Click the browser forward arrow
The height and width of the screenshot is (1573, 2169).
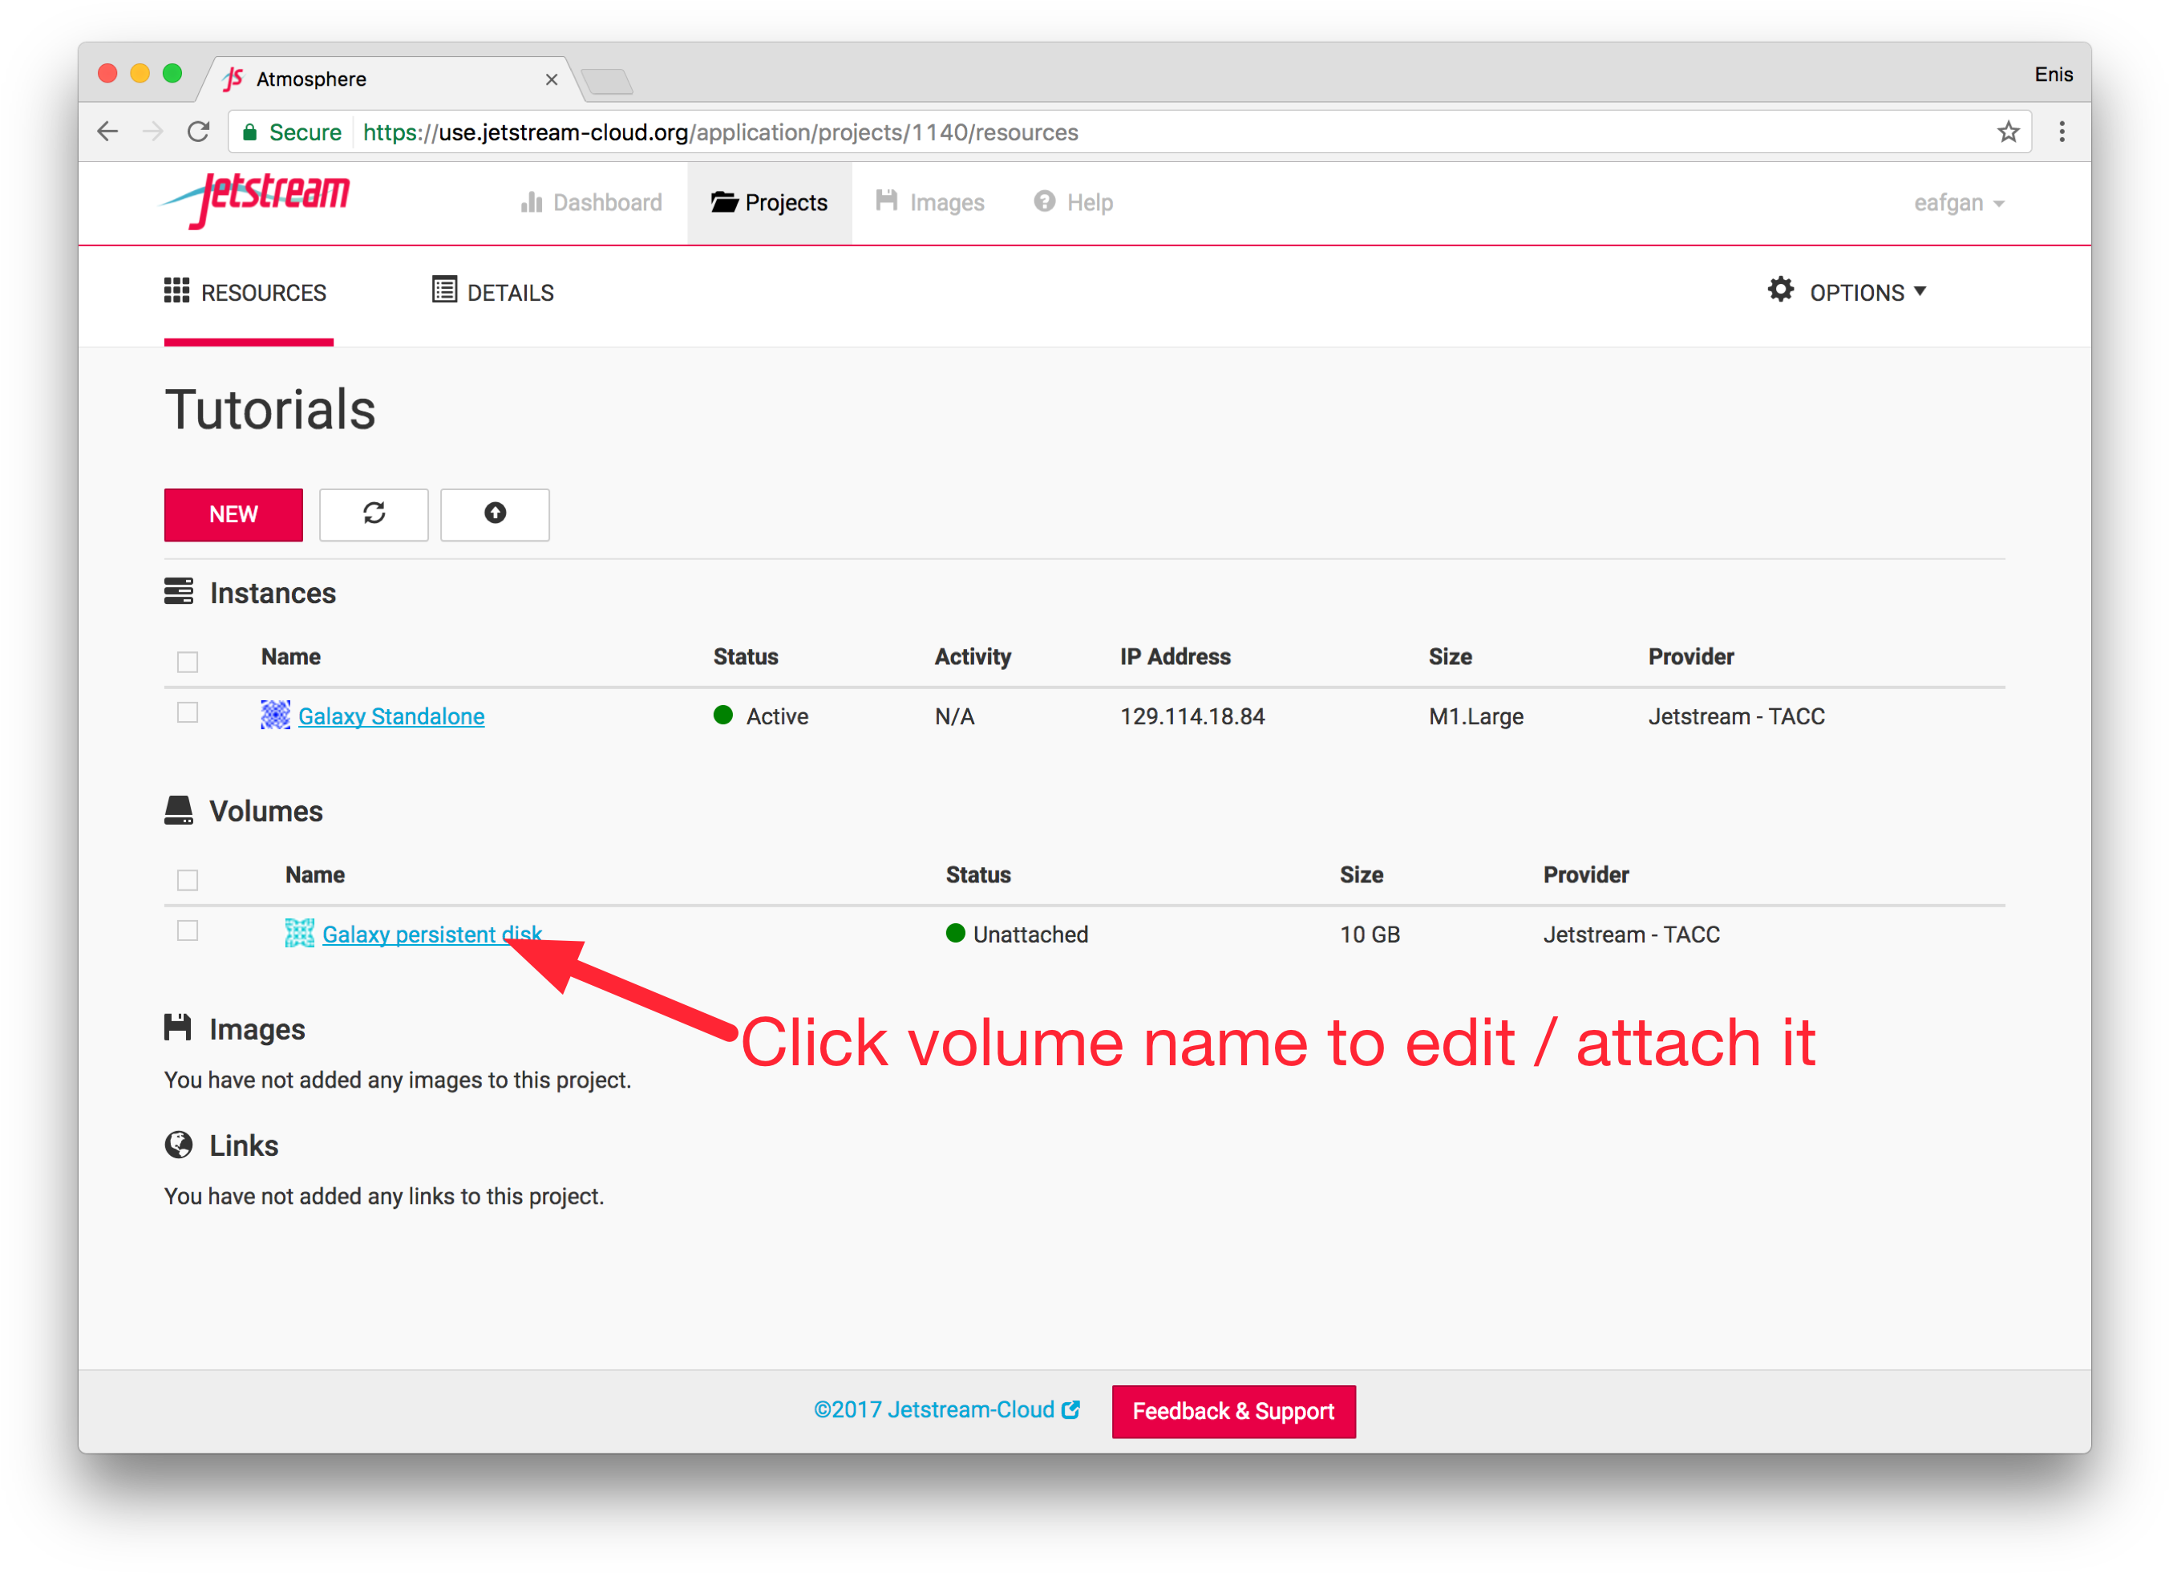153,132
